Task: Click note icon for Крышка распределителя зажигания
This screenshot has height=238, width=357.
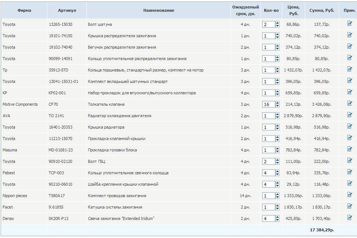Action: [x=350, y=35]
